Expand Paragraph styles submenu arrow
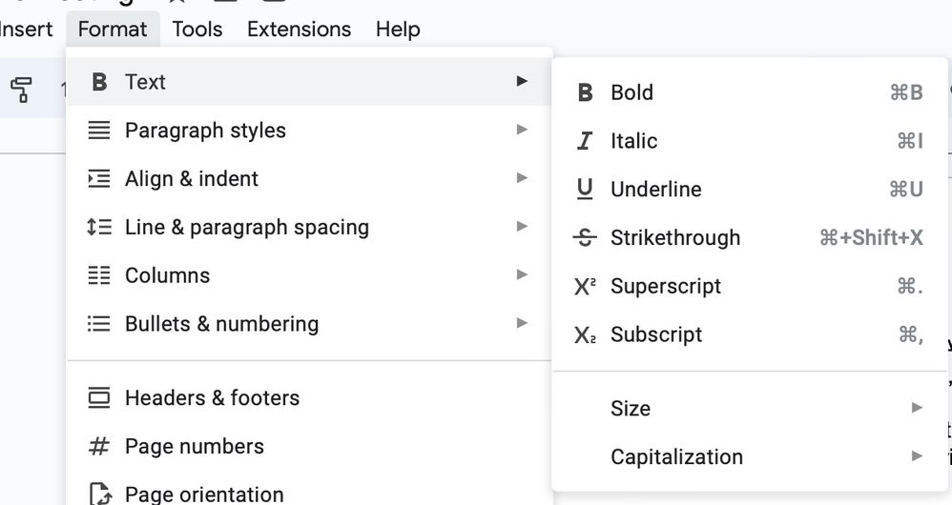The width and height of the screenshot is (952, 505). [522, 130]
